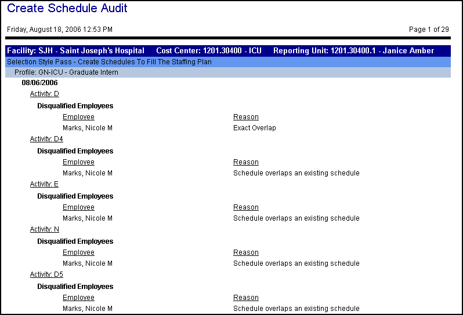This screenshot has height=315, width=463.
Task: Click the Employee column header under Activity: D
Action: 78,117
